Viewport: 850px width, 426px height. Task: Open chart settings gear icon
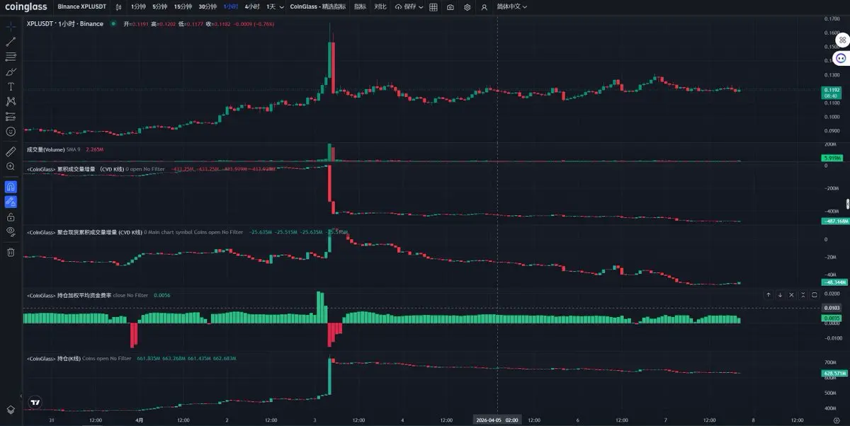467,6
